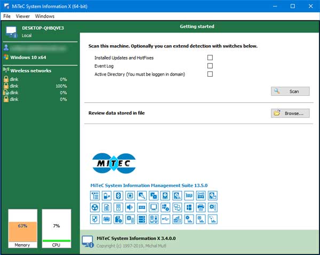Screen dimensions: 320x255
Task: Click the Browse... button
Action: pos(290,113)
